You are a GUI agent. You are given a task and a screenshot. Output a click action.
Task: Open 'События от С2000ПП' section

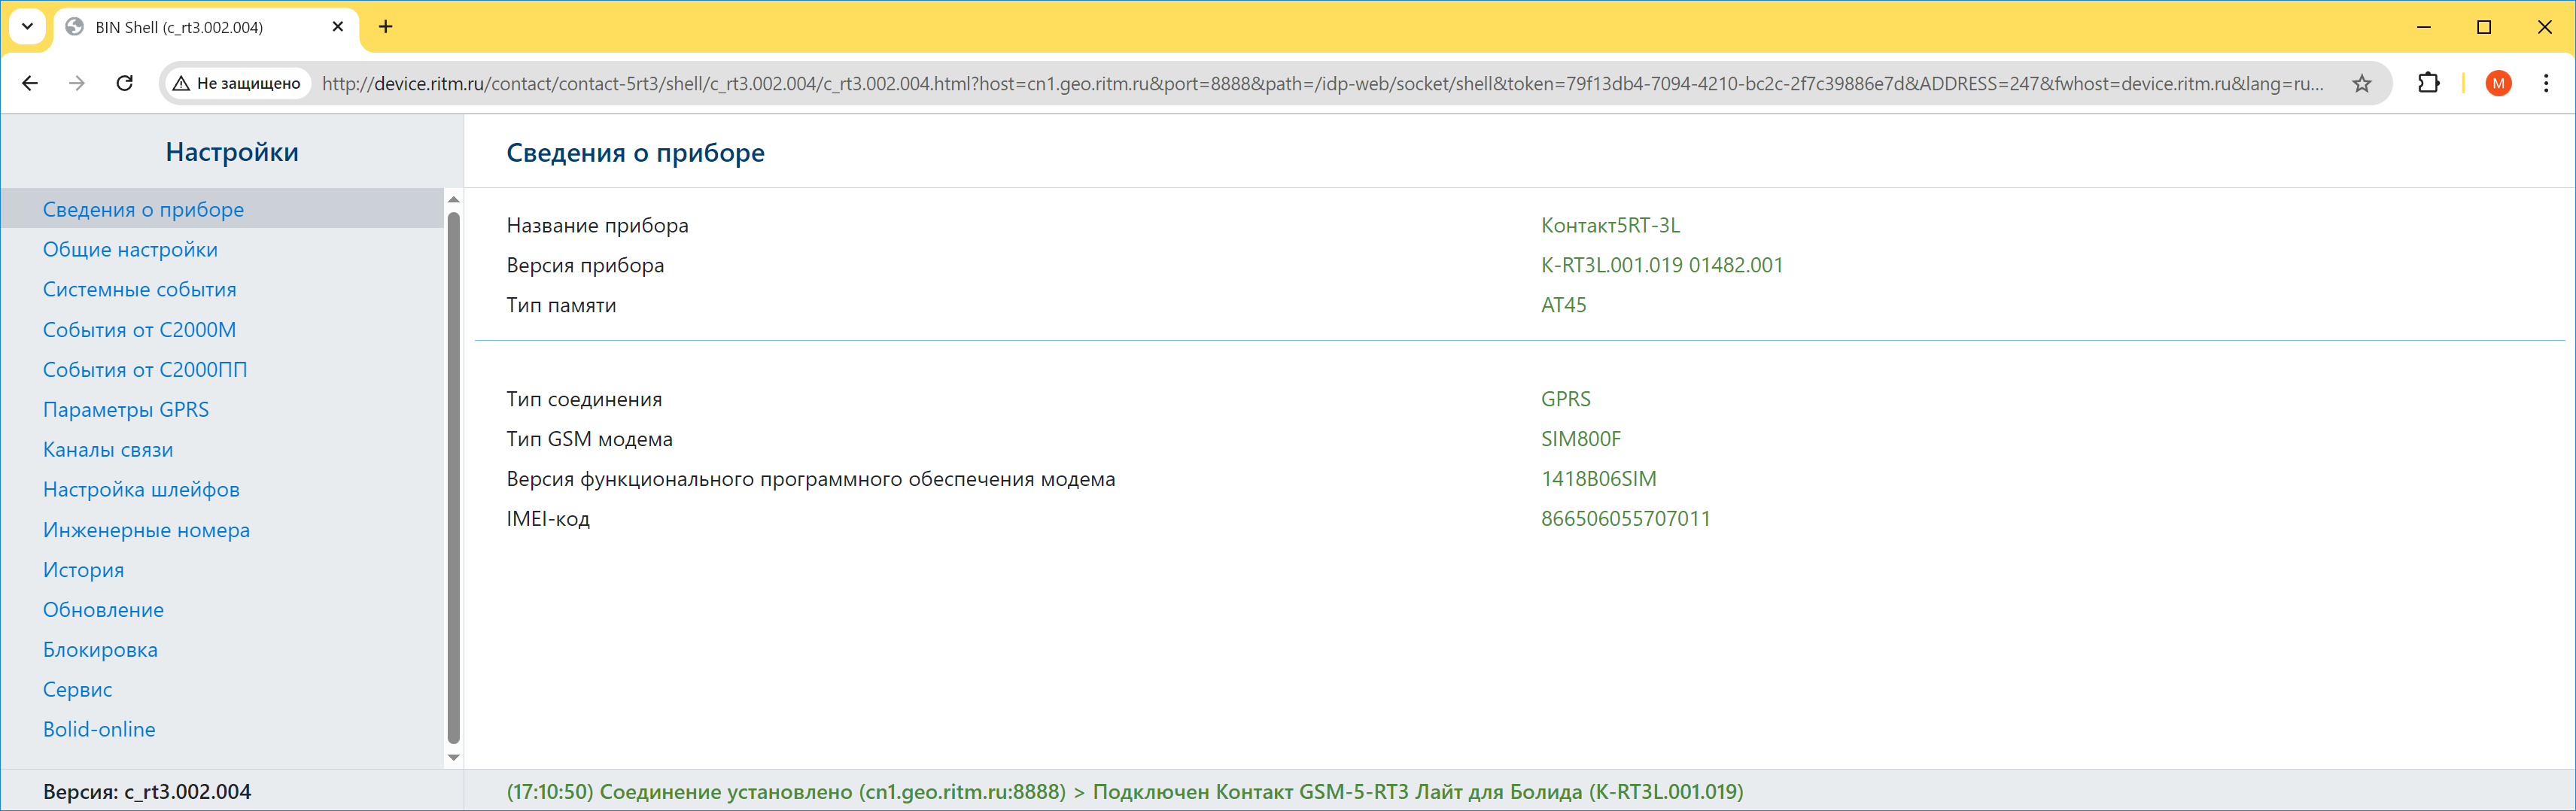click(x=145, y=369)
